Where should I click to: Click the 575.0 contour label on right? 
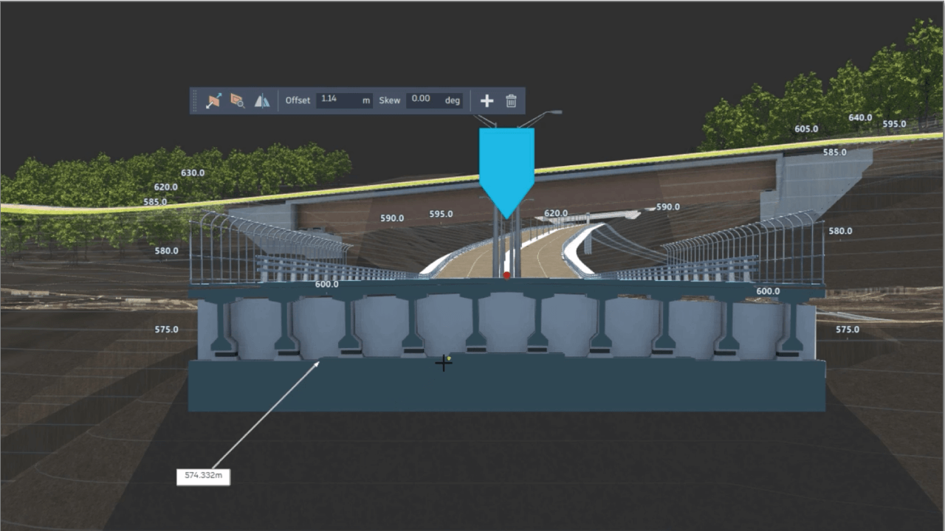pyautogui.click(x=847, y=330)
